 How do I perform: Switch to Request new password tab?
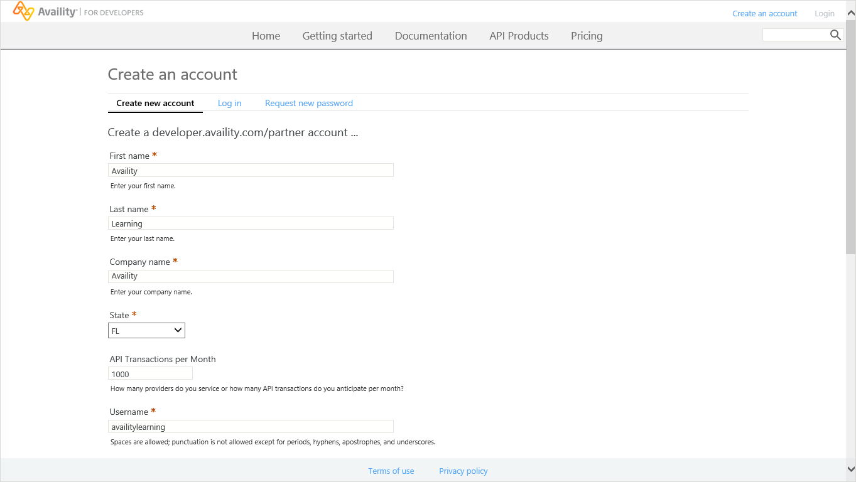point(309,103)
